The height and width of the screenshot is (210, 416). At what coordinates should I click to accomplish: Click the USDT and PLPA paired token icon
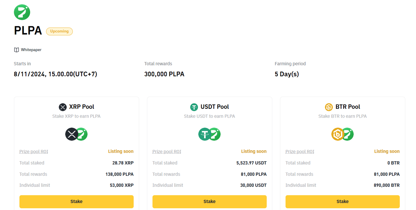coord(210,134)
